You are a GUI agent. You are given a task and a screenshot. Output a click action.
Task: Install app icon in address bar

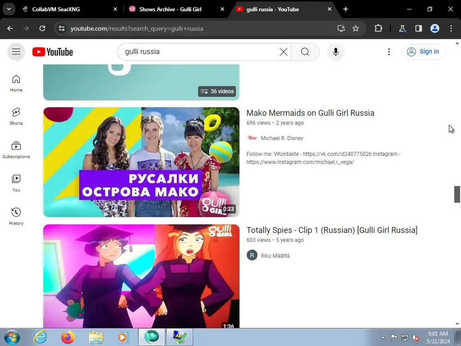(341, 28)
